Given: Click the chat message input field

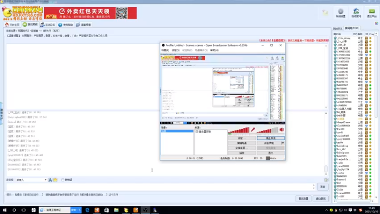Looking at the screenshot, I should click(x=160, y=187).
